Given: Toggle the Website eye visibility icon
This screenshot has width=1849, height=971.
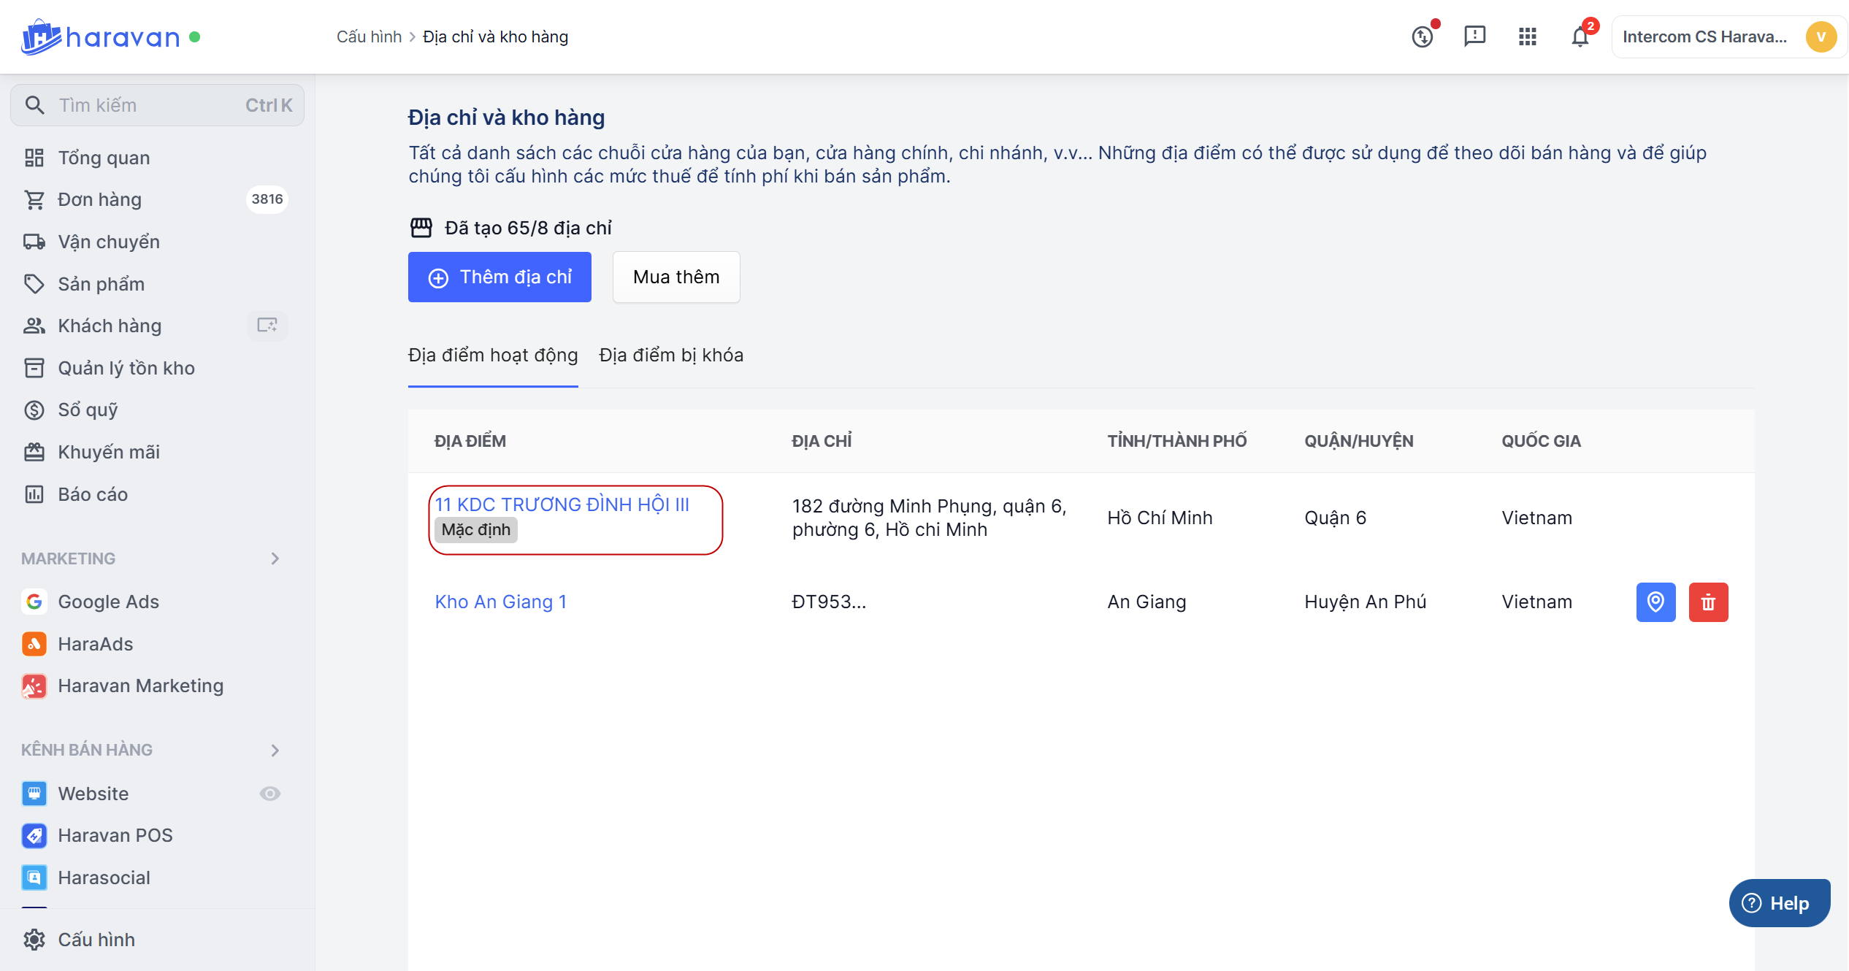Looking at the screenshot, I should [x=269, y=794].
